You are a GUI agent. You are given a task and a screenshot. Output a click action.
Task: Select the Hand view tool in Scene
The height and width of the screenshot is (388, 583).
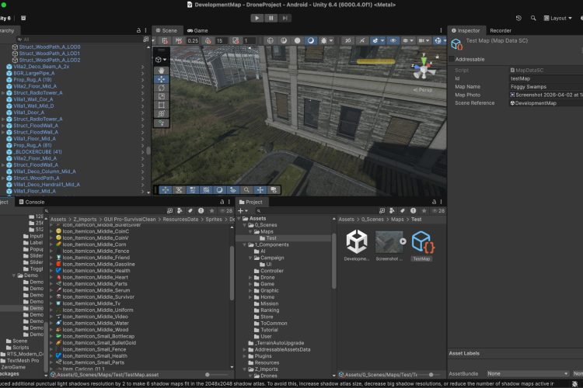point(161,70)
